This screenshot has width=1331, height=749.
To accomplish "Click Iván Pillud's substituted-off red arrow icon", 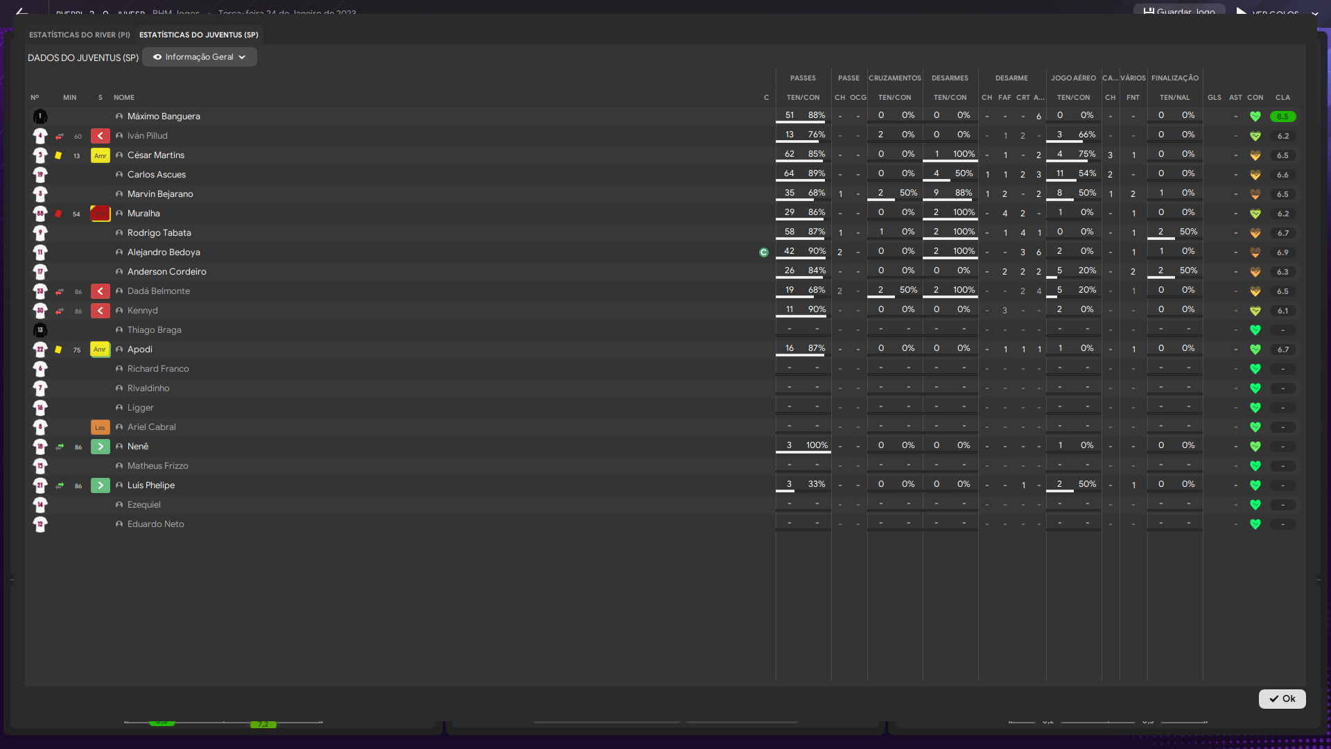I will point(101,136).
